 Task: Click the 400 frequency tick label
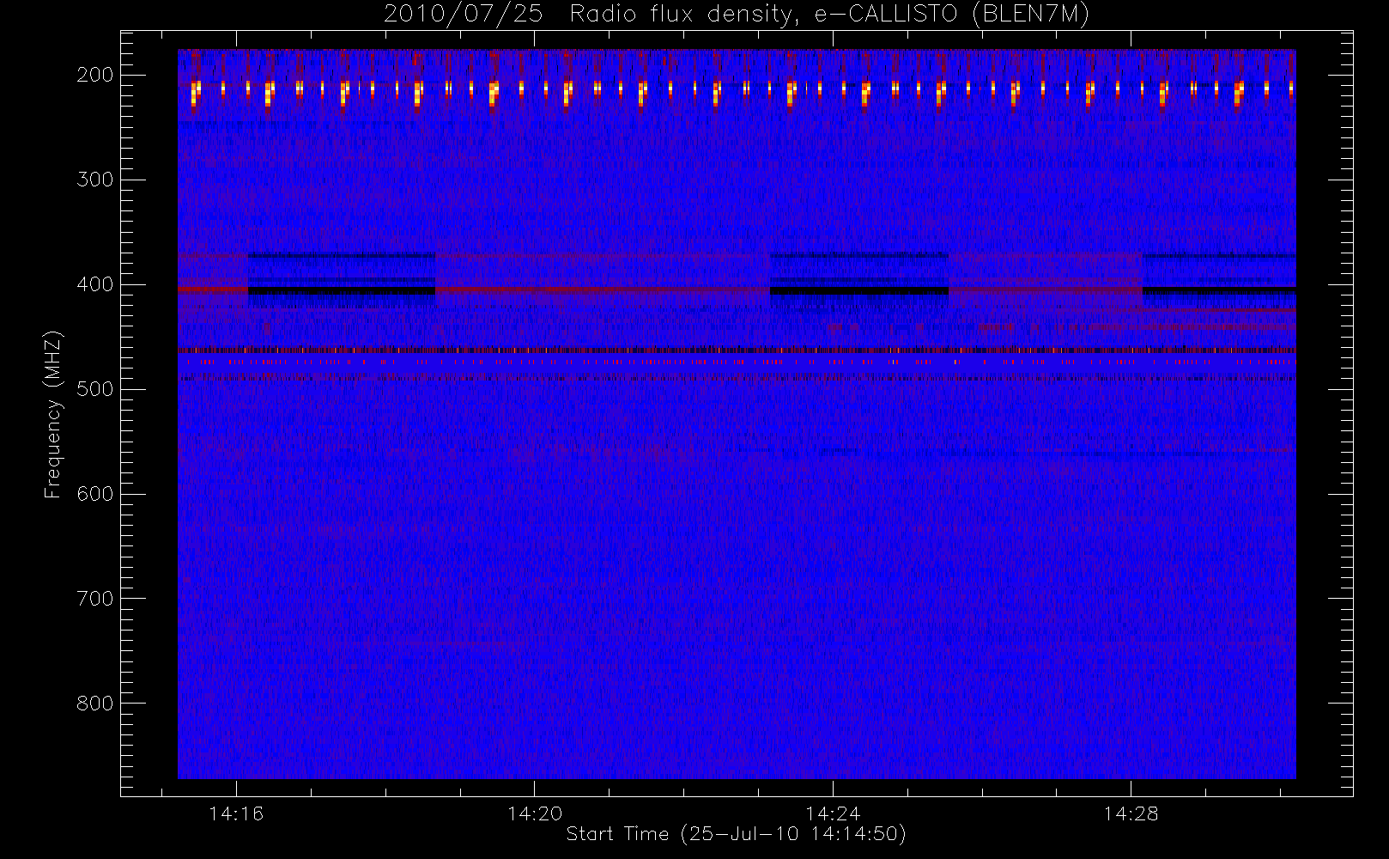(x=95, y=284)
